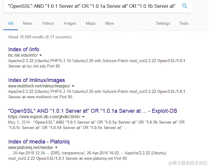Click the blue magnifier search icon
This screenshot has width=209, height=167.
(x=185, y=6)
